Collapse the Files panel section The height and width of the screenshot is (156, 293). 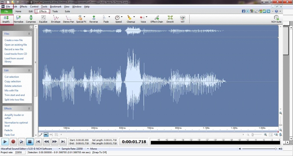click(x=29, y=34)
